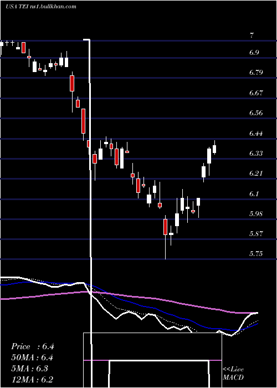This screenshot has width=277, height=388.
Task: Click the price axis label 5.87
Action: click(256, 233)
